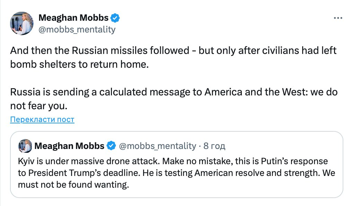Viewport: 352px width, 206px height.
Task: Click the @mobbs_mentality handle in the quoted post
Action: (x=157, y=146)
